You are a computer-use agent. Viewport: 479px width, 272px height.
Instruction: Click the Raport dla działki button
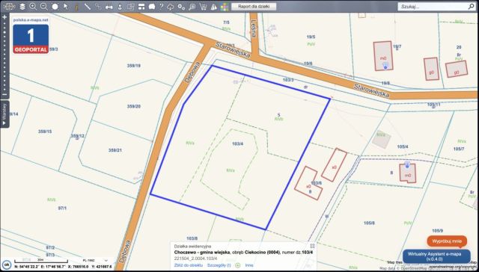click(x=254, y=6)
